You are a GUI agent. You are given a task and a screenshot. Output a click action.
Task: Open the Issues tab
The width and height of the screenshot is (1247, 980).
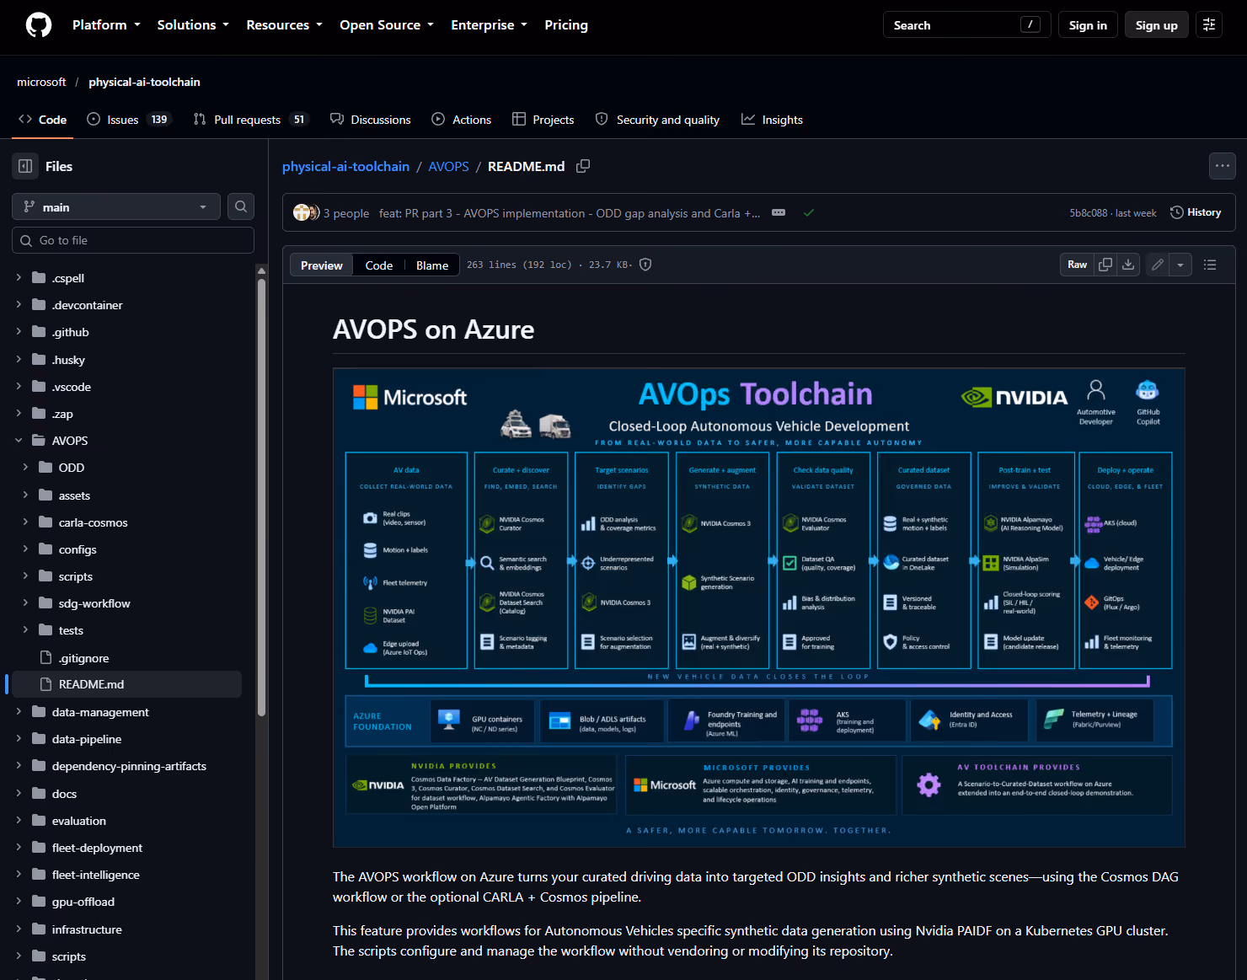tap(129, 120)
